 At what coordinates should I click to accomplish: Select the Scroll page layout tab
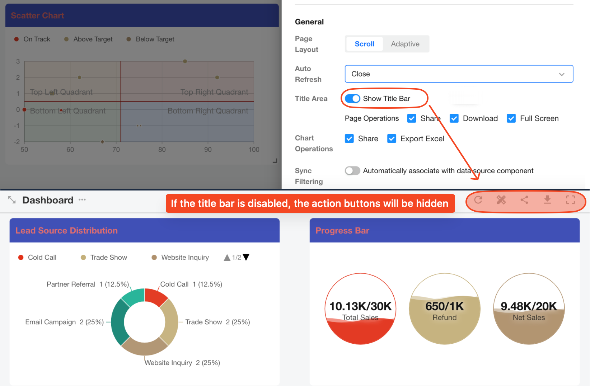tap(364, 44)
